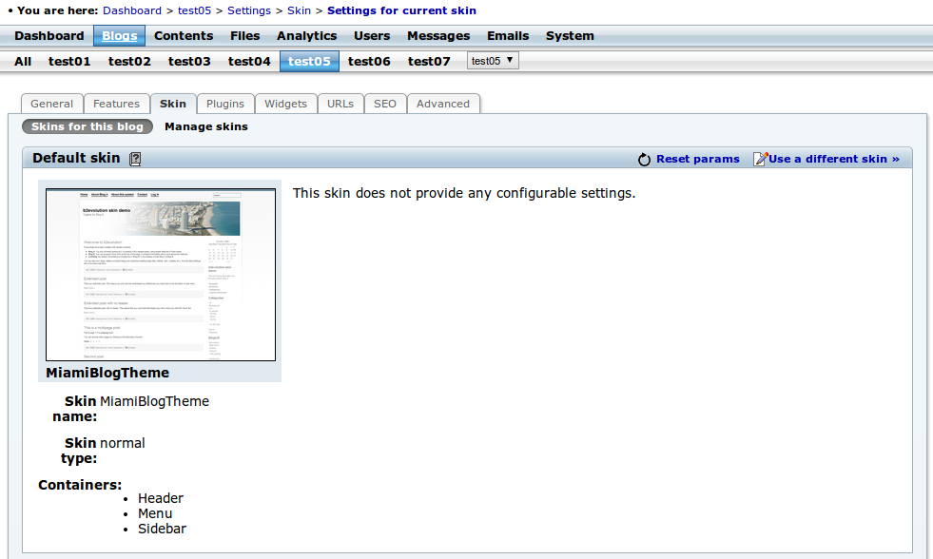The width and height of the screenshot is (933, 559).
Task: Select the Skin settings tab
Action: pyautogui.click(x=173, y=104)
